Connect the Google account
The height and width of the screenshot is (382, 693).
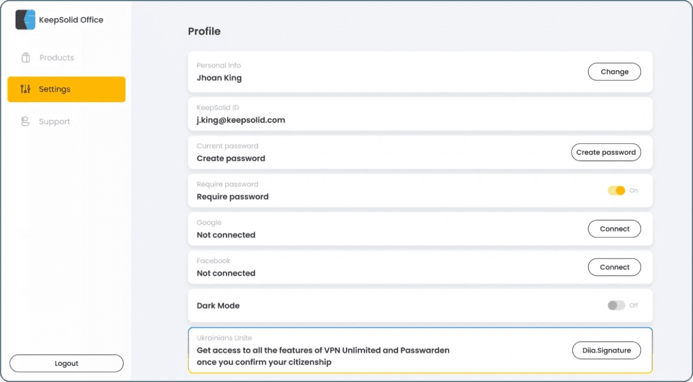(614, 229)
